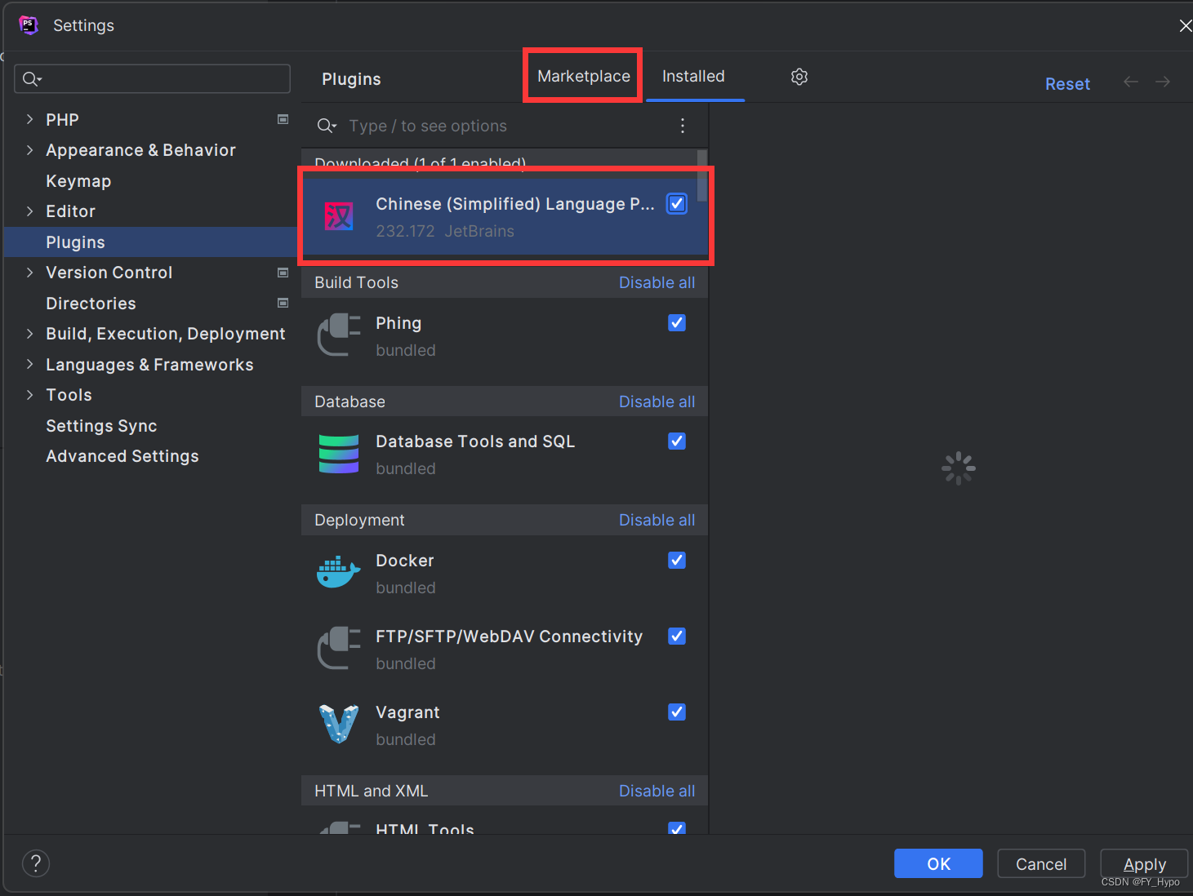Image resolution: width=1193 pixels, height=896 pixels.
Task: Select the Vagrant plugin name
Action: pyautogui.click(x=407, y=712)
